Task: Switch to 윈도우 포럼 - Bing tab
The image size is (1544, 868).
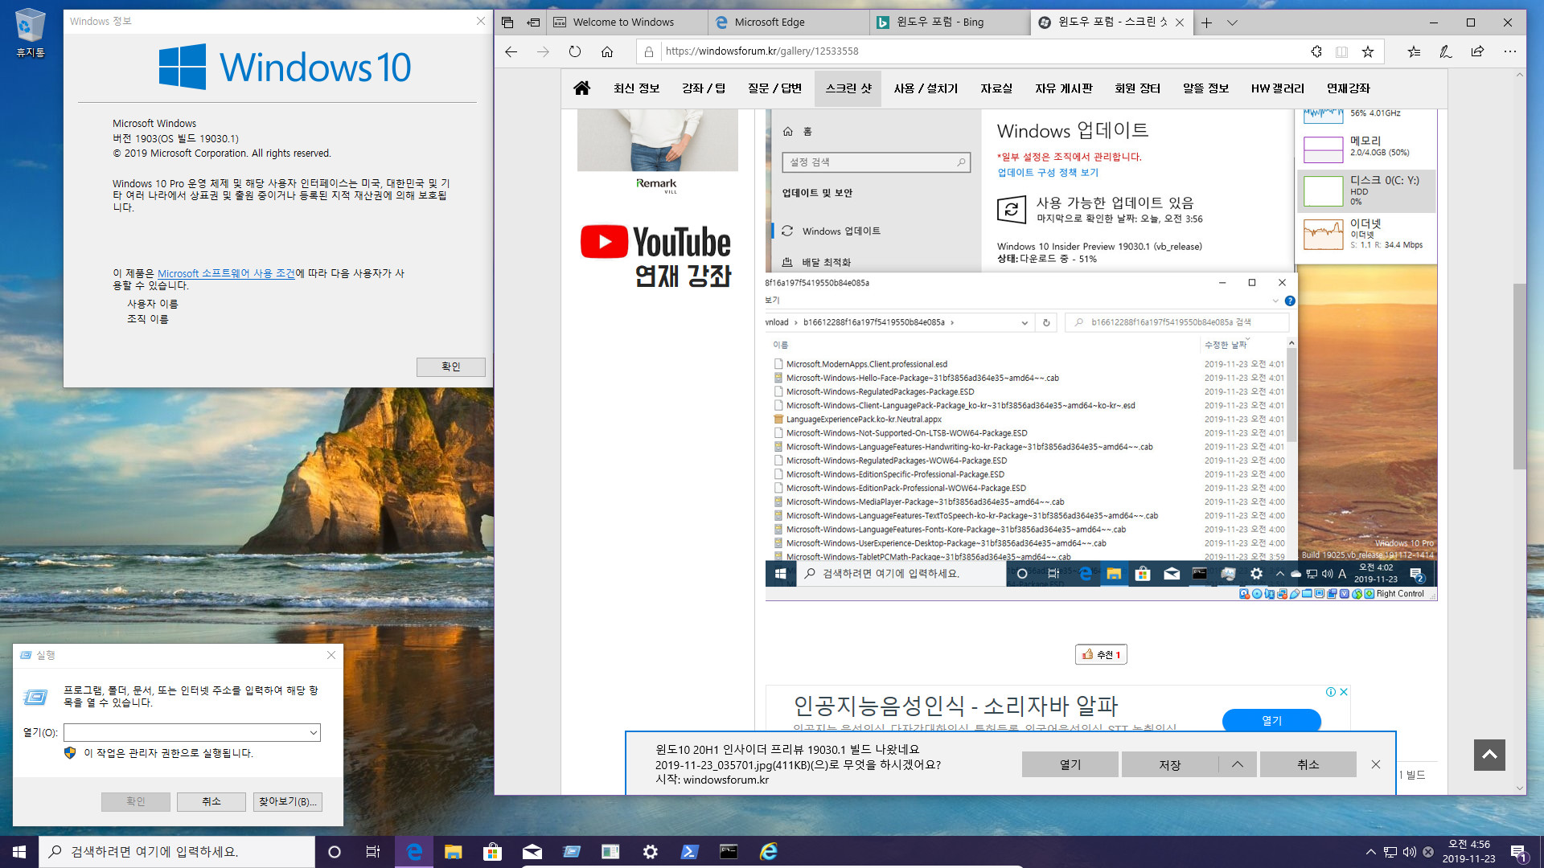Action: click(950, 23)
